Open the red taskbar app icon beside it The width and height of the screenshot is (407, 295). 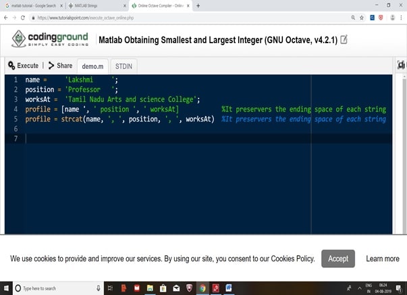click(x=137, y=288)
